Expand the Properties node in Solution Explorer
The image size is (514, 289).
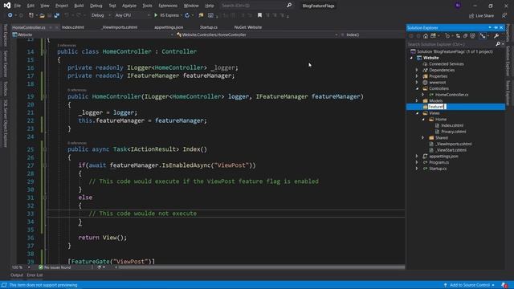[417, 76]
